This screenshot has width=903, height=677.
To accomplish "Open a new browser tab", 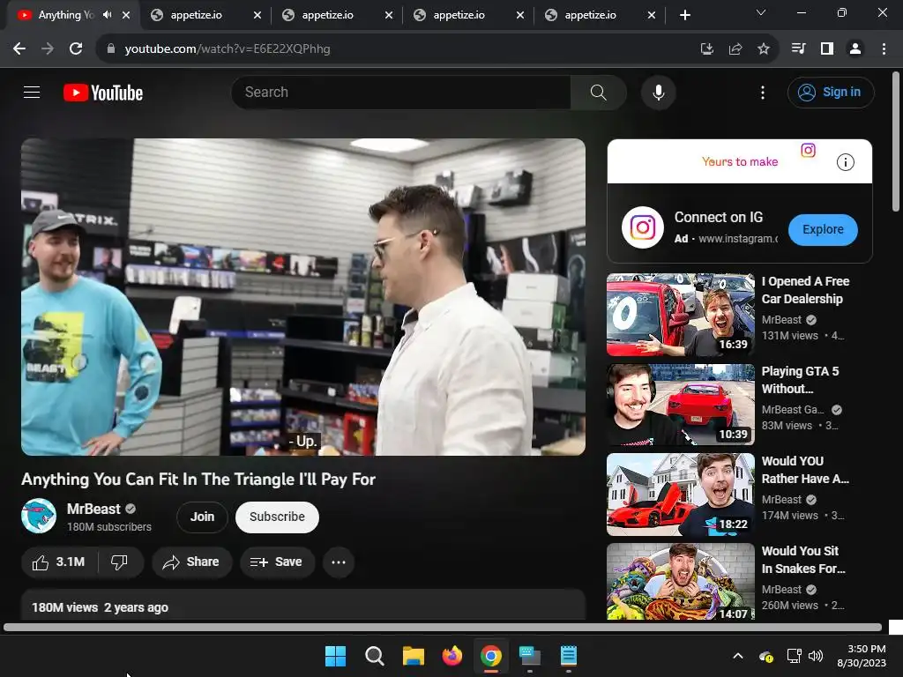I will [684, 15].
